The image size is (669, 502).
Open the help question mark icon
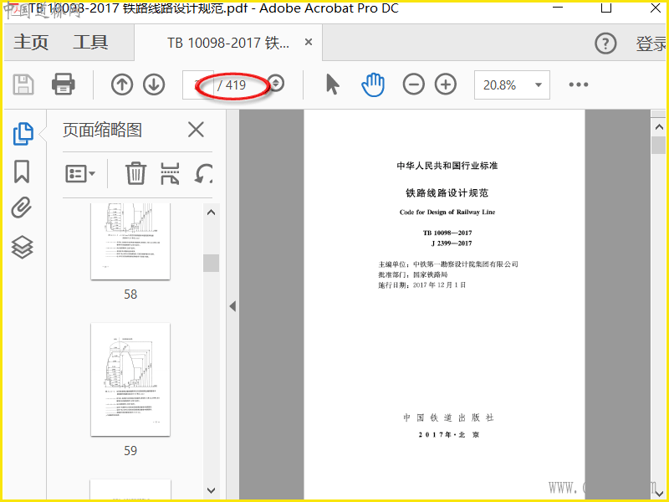pyautogui.click(x=605, y=44)
